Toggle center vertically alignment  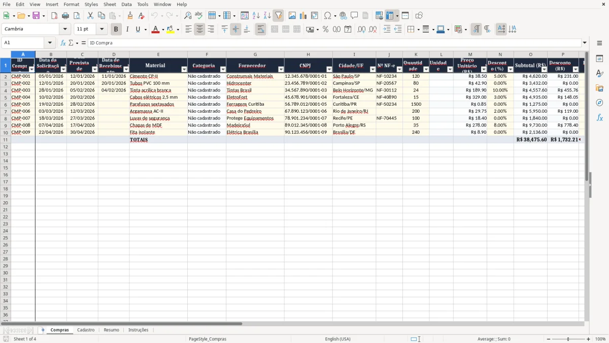coord(235,29)
